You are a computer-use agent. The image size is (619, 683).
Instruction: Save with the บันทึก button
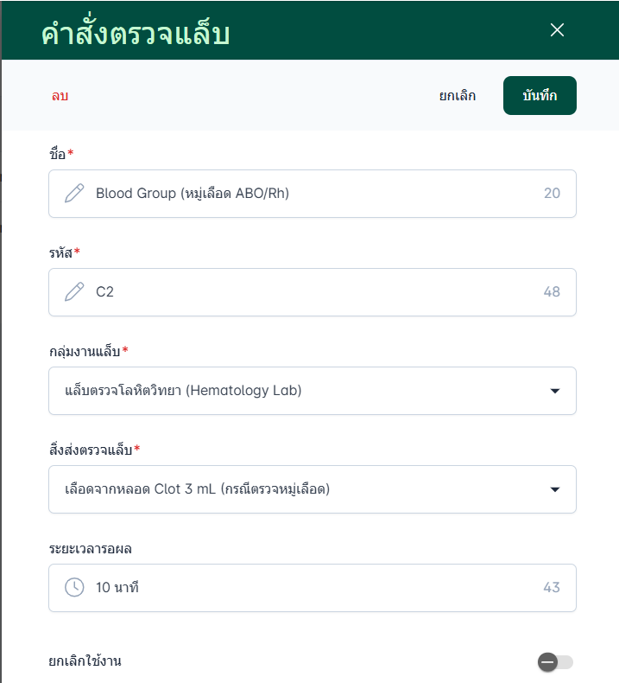tap(540, 96)
